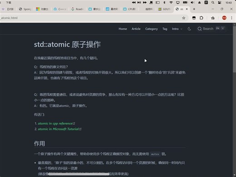Click the cat icon in the menu bar
Viewport: 236px width, 177px height.
click(151, 2)
